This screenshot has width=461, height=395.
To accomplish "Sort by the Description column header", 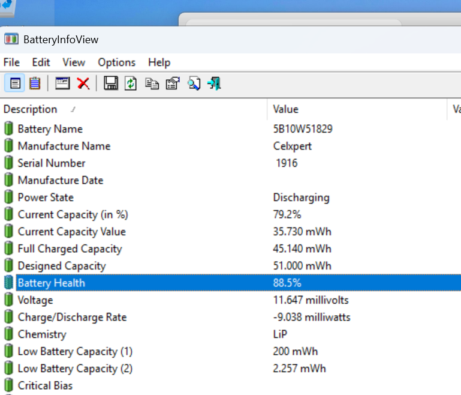I will point(134,109).
